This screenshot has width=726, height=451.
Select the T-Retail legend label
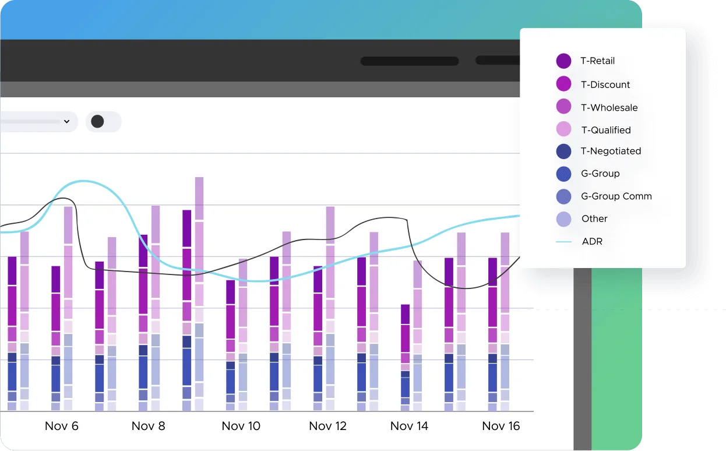click(x=598, y=61)
